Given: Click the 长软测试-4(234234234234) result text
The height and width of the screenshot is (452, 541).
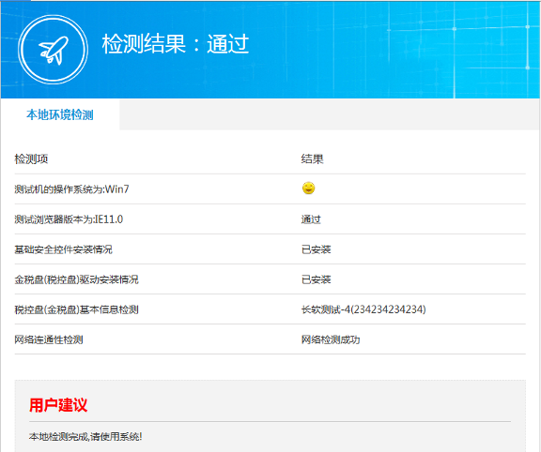Looking at the screenshot, I should (363, 309).
